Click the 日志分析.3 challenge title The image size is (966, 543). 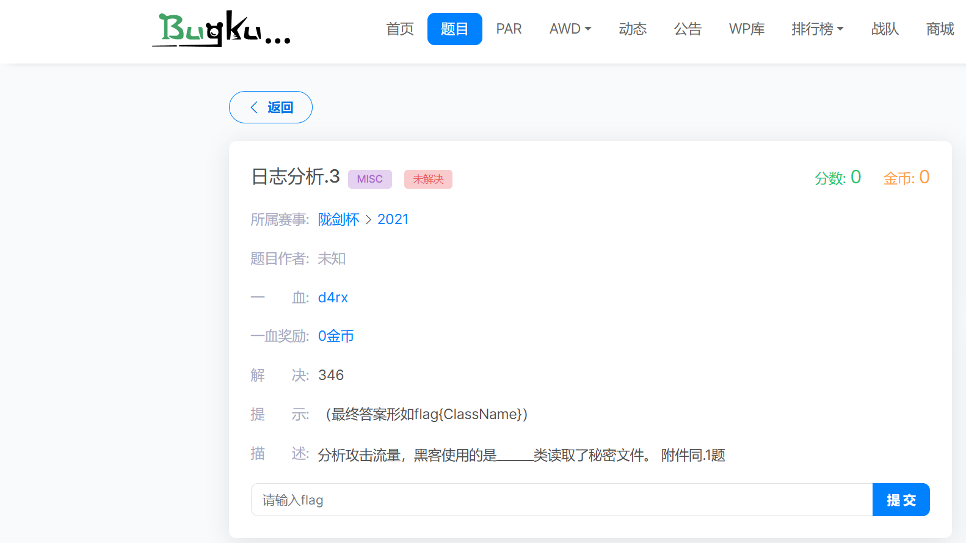(296, 177)
